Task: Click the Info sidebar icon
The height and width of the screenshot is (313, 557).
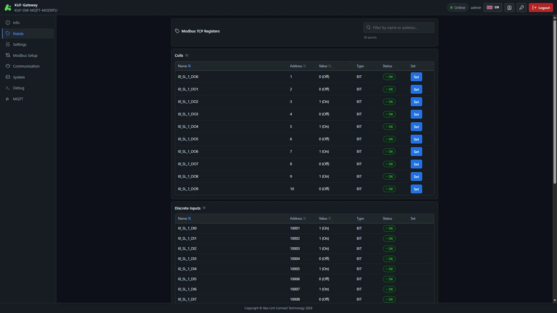Action: (8, 23)
